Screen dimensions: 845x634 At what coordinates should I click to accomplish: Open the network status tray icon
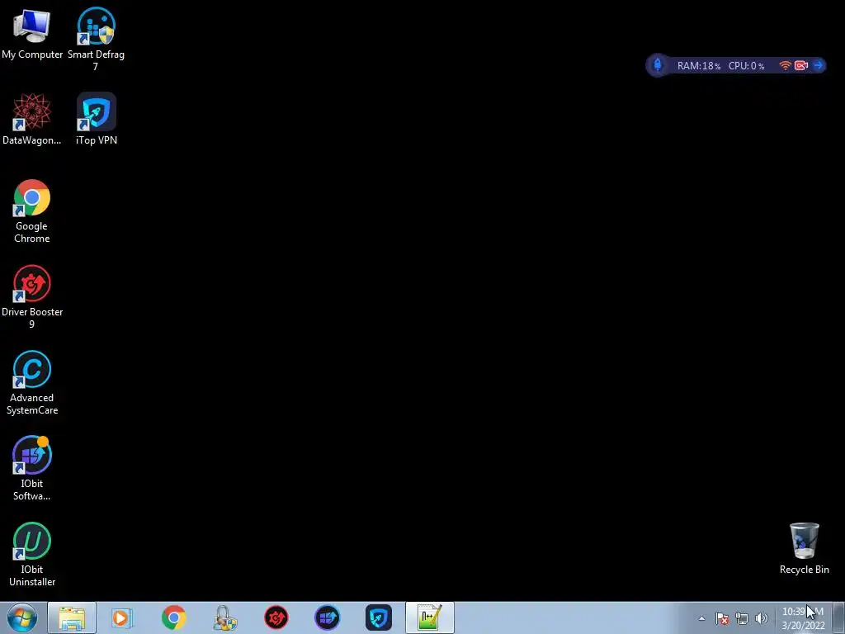coord(742,618)
